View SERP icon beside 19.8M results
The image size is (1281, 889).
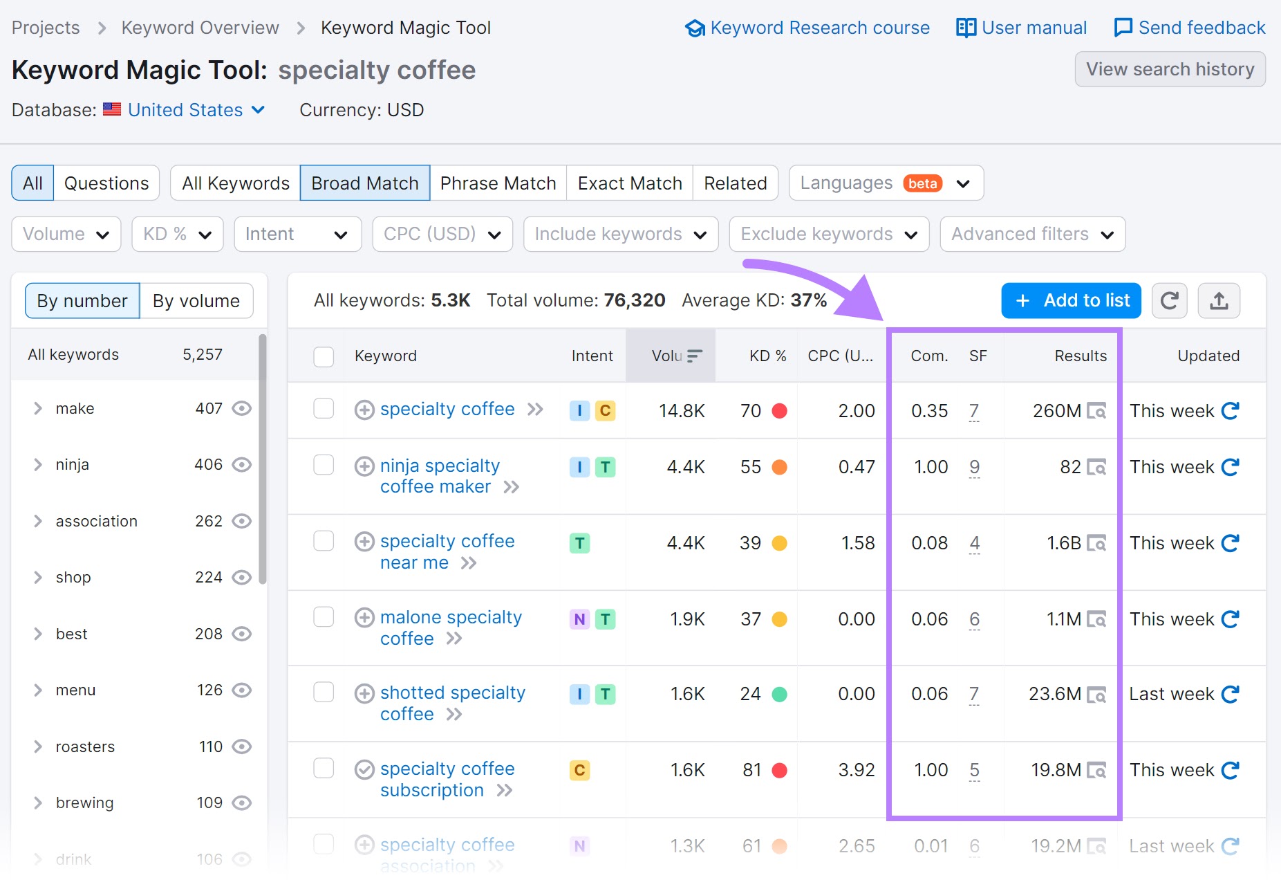(x=1096, y=770)
